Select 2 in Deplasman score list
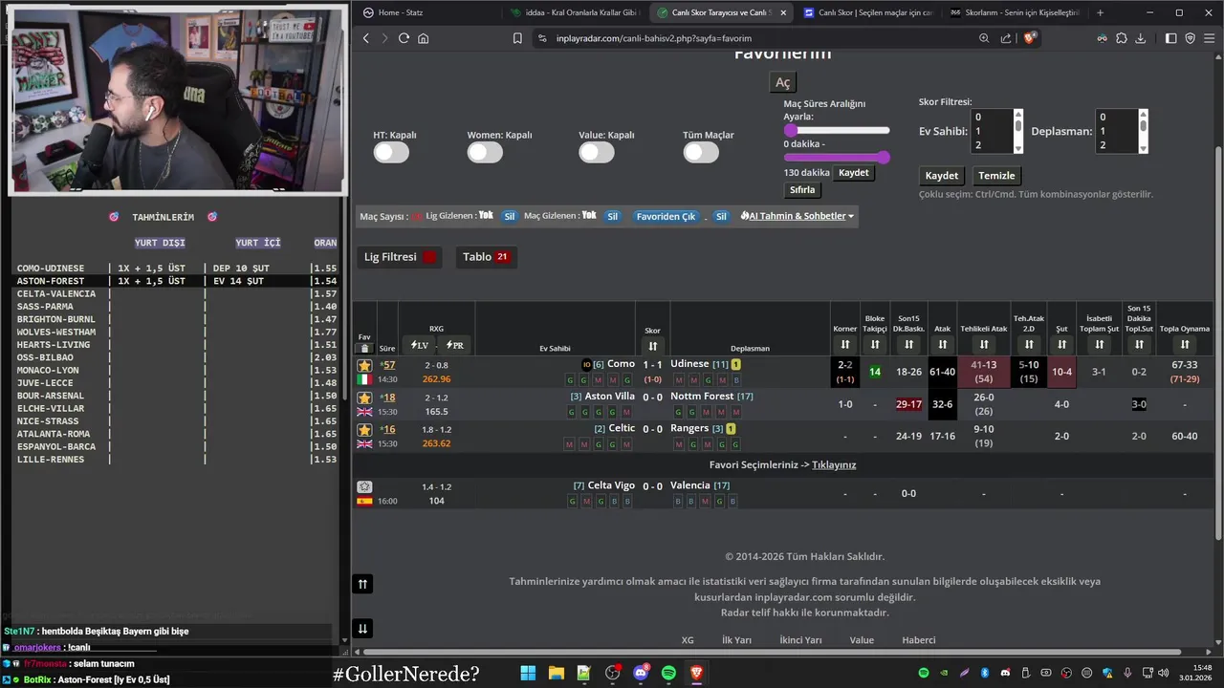Image resolution: width=1224 pixels, height=688 pixels. coord(1116,145)
